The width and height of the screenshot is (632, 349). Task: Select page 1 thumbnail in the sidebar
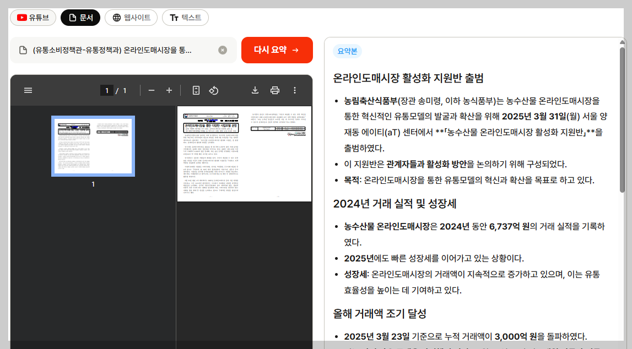(93, 145)
